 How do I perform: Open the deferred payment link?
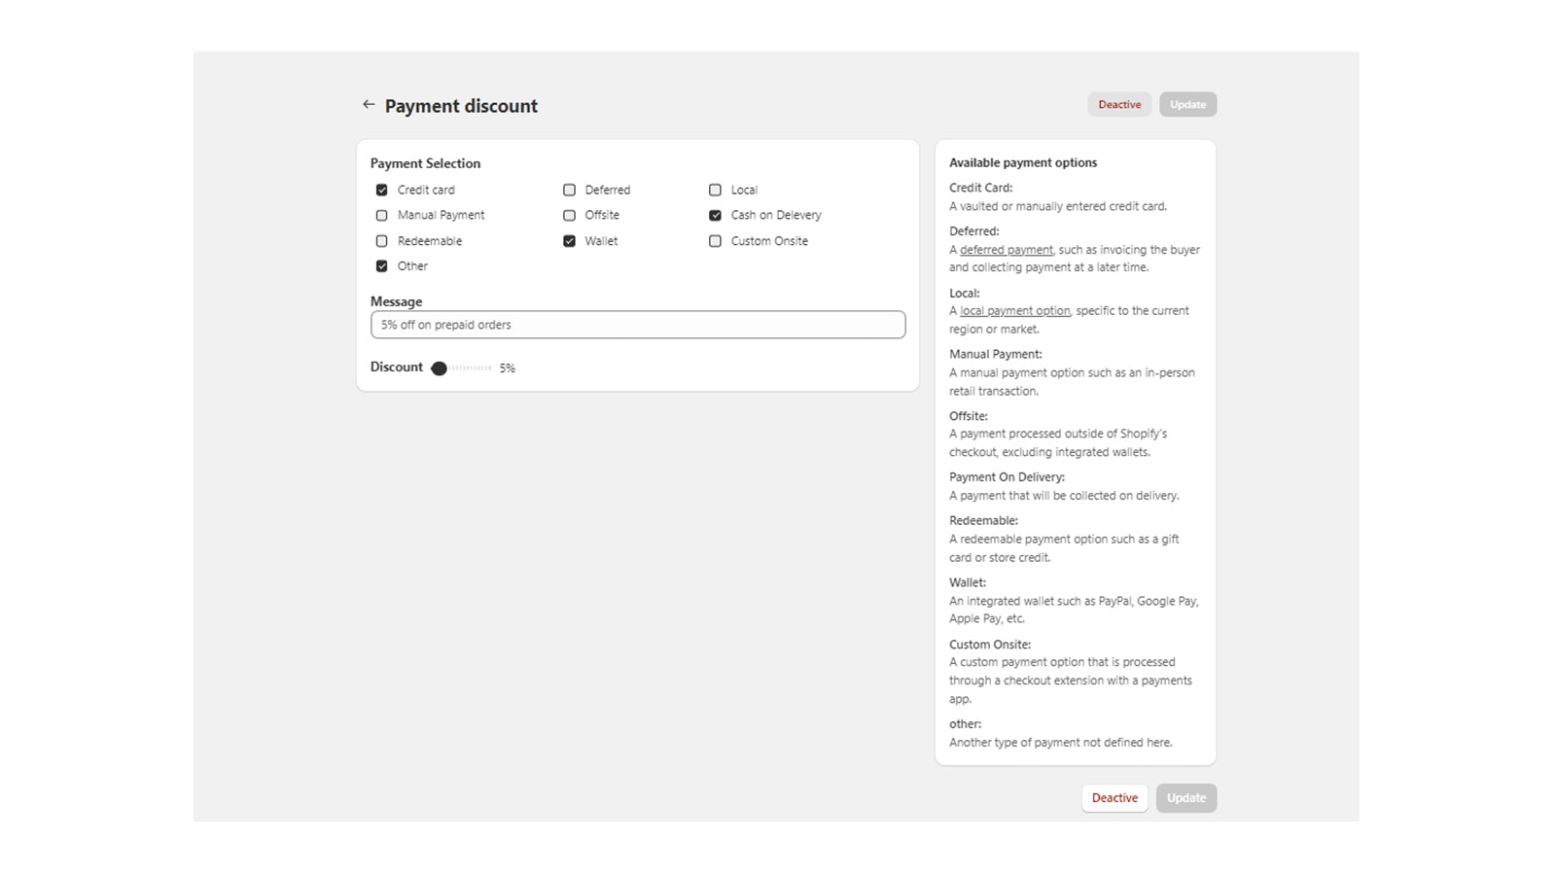pos(1006,250)
